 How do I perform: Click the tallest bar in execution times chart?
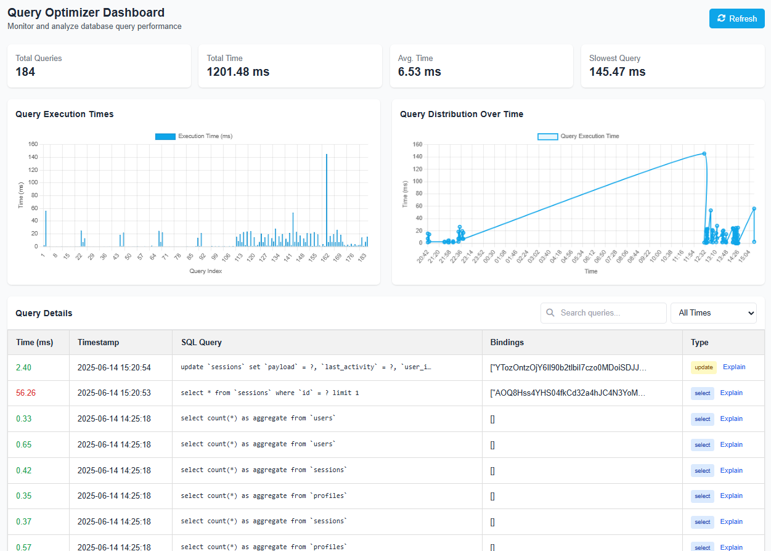point(327,197)
